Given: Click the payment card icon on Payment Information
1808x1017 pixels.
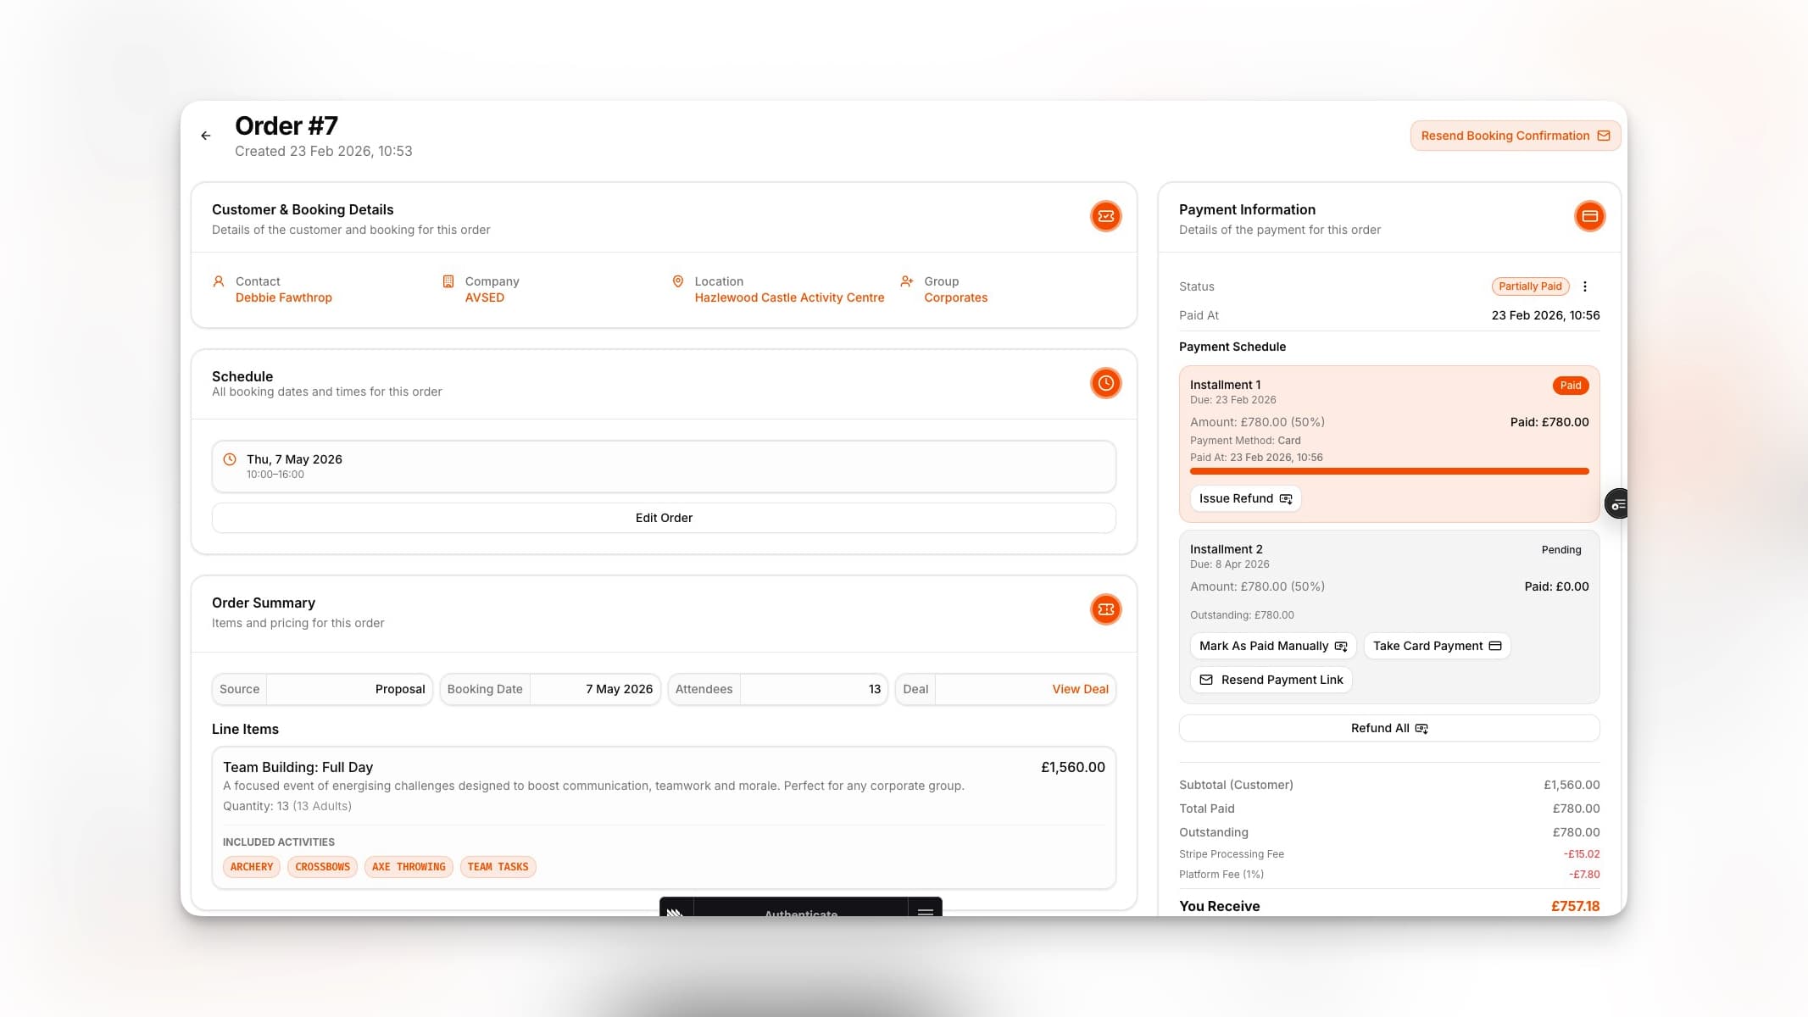Looking at the screenshot, I should tap(1589, 216).
